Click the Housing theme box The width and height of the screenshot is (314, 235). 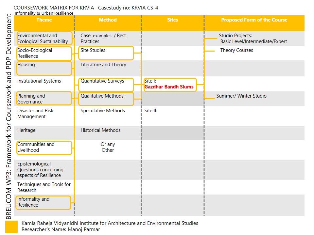[44, 68]
